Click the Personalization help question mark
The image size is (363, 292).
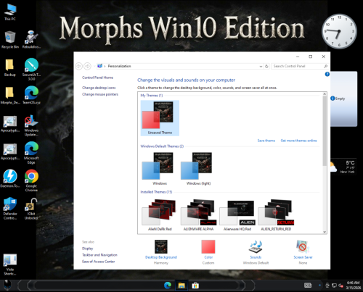pos(327,74)
